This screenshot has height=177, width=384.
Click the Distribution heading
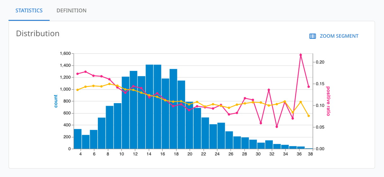(38, 33)
